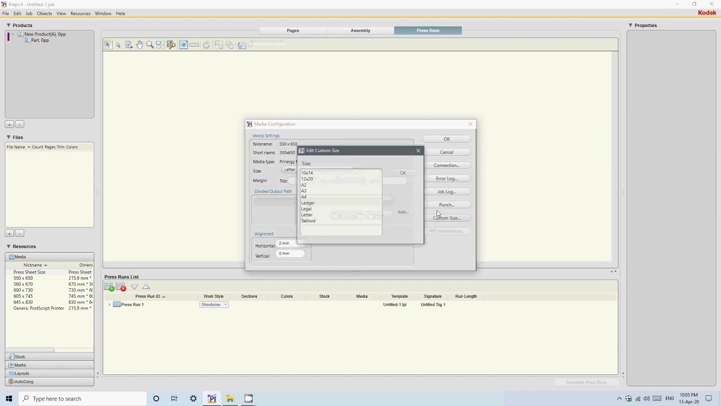This screenshot has width=721, height=406.
Task: Click the delete press run icon
Action: click(x=121, y=287)
